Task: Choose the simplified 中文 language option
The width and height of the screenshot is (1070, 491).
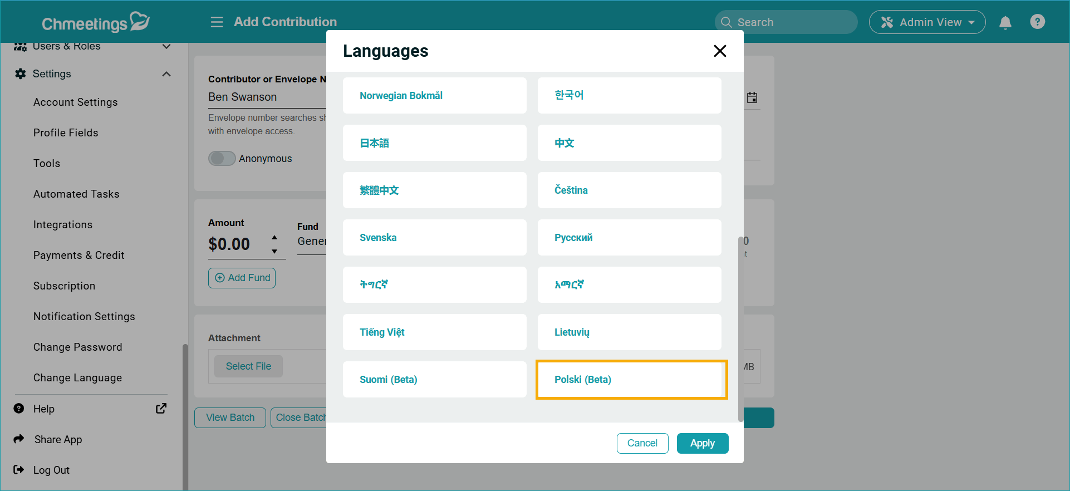Action: [x=630, y=143]
